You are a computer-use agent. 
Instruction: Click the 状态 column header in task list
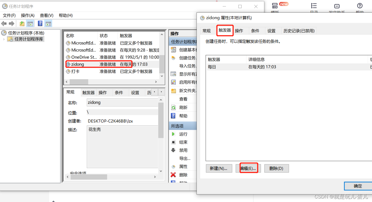click(x=108, y=36)
